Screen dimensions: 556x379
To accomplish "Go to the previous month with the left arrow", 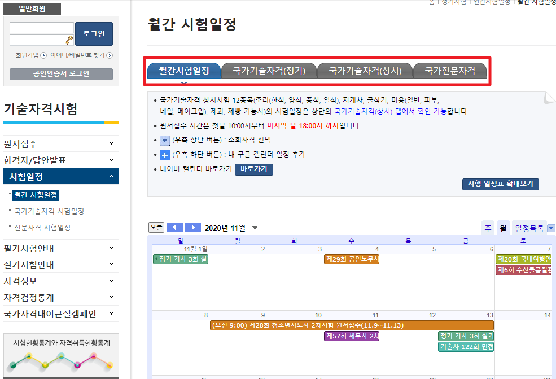I will tap(175, 227).
